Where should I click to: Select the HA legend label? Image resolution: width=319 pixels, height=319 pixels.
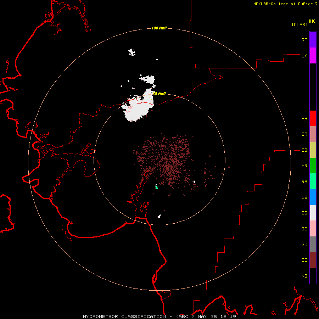coord(304,119)
